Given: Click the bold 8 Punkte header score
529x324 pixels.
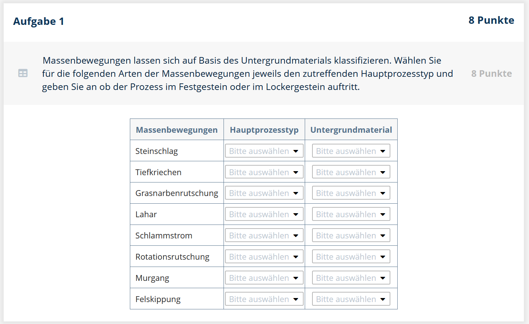Looking at the screenshot, I should [491, 20].
